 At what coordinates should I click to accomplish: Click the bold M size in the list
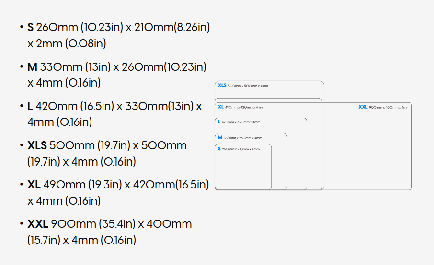click(x=32, y=67)
